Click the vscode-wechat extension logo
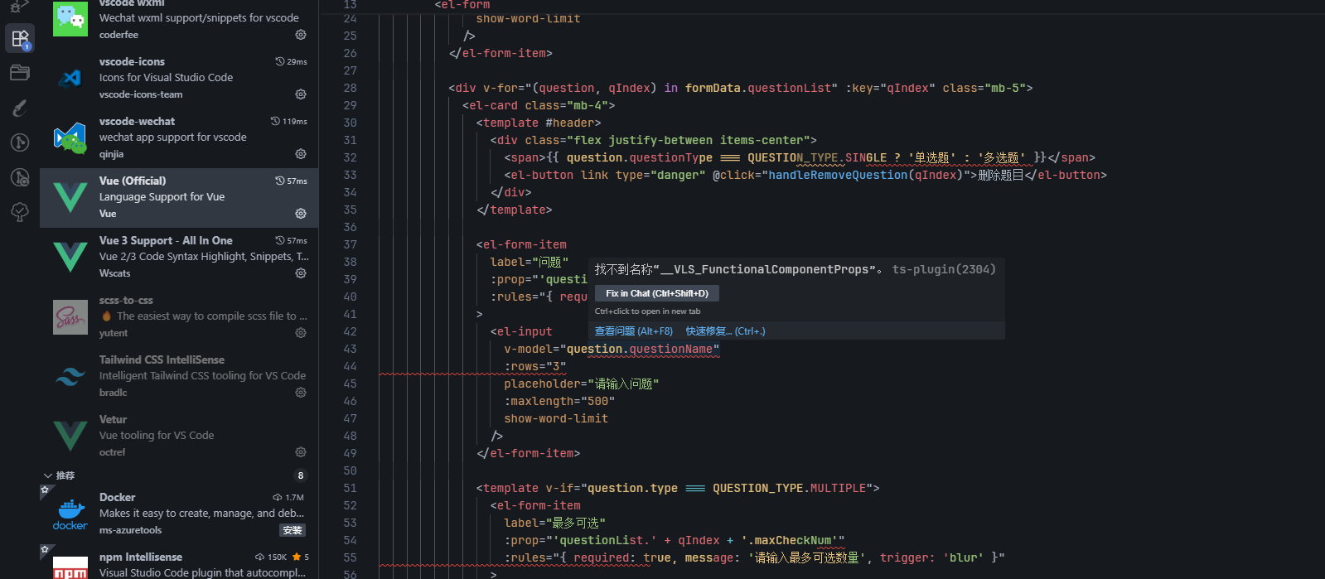This screenshot has height=579, width=1325. click(70, 138)
